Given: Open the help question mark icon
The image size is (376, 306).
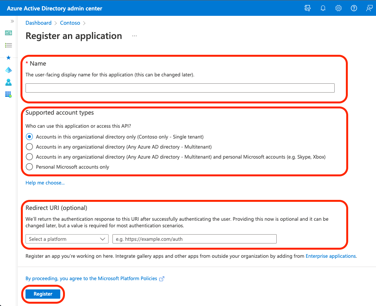Looking at the screenshot, I should coord(354,8).
